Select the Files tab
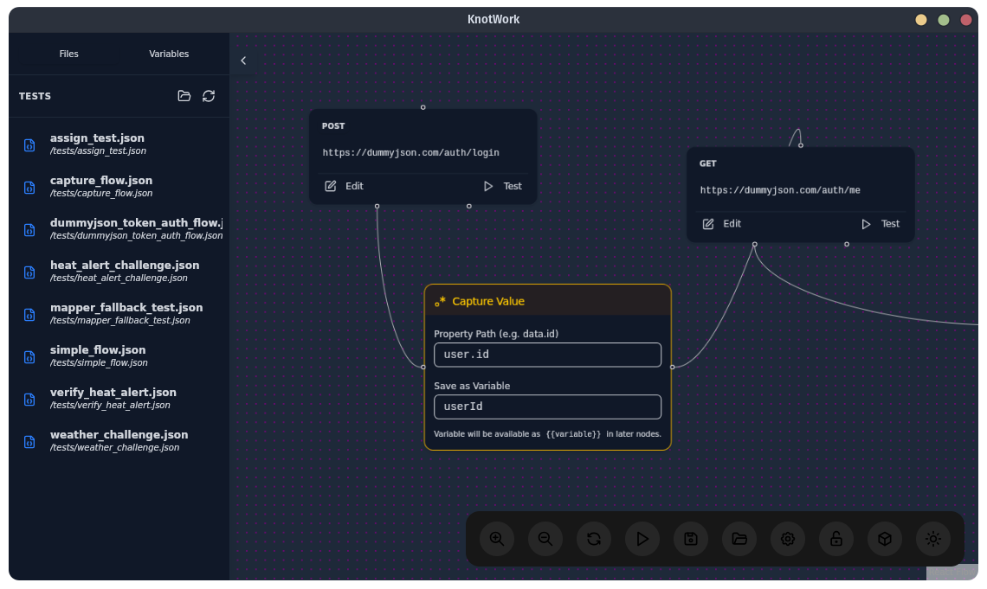The height and width of the screenshot is (589, 987). pos(68,53)
